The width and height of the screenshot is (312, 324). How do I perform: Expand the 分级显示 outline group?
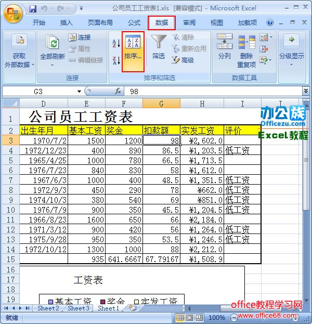[x=292, y=50]
